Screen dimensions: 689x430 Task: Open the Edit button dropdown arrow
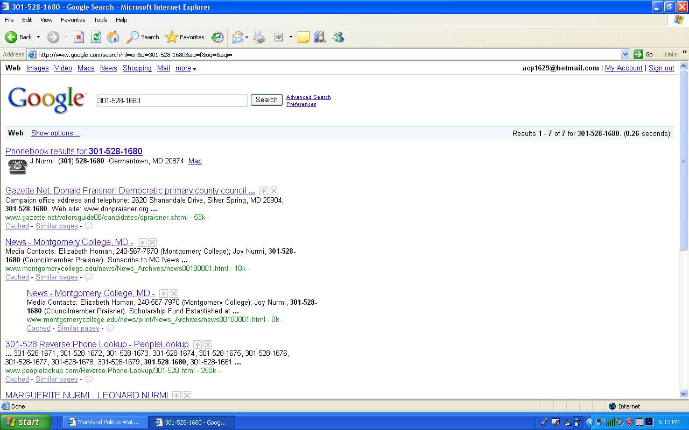(291, 37)
